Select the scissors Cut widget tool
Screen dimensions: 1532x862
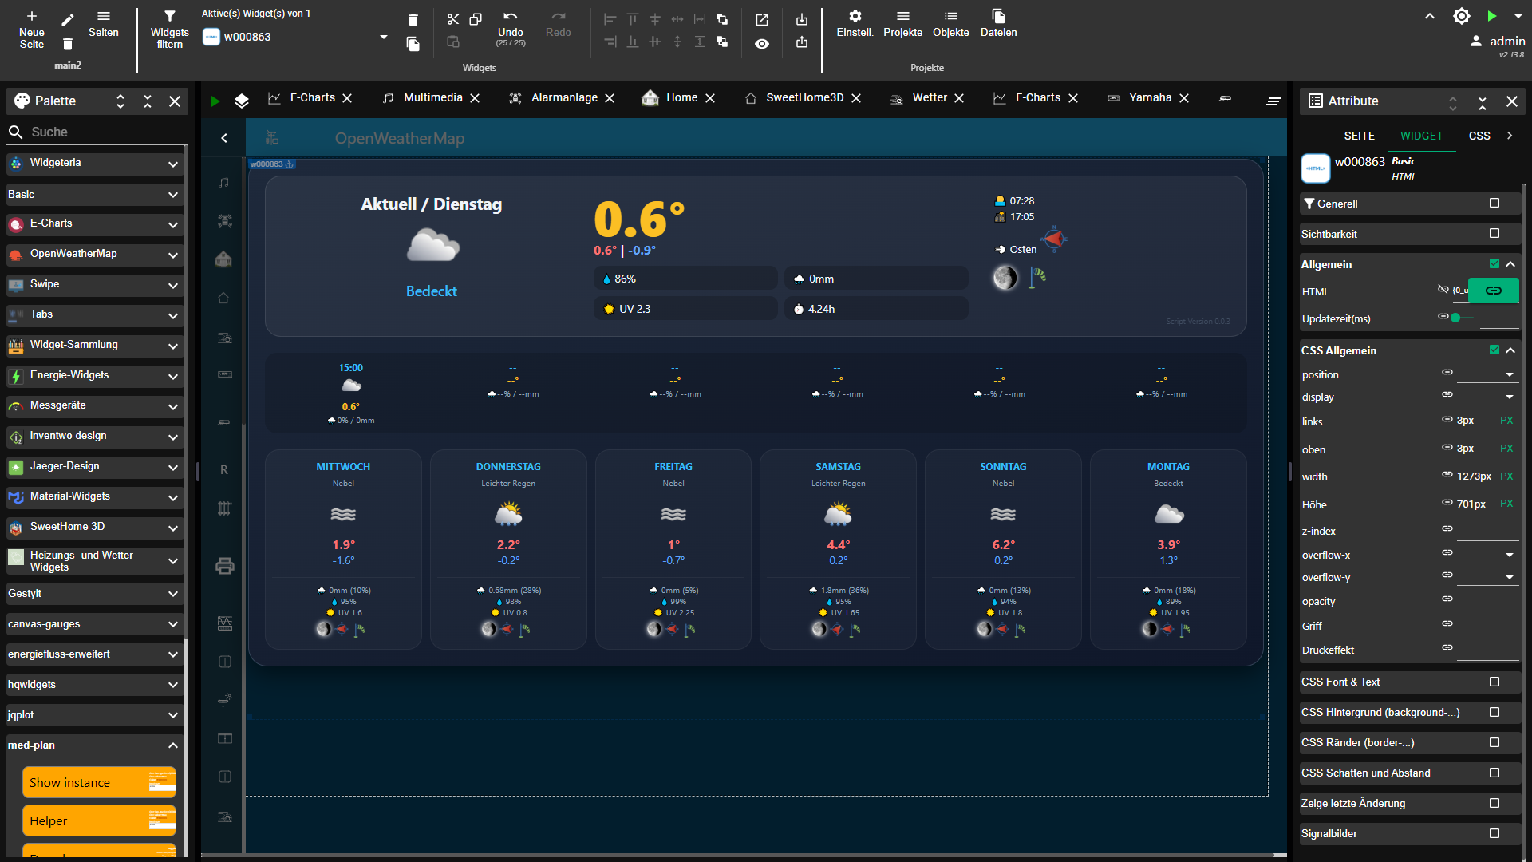coord(453,19)
